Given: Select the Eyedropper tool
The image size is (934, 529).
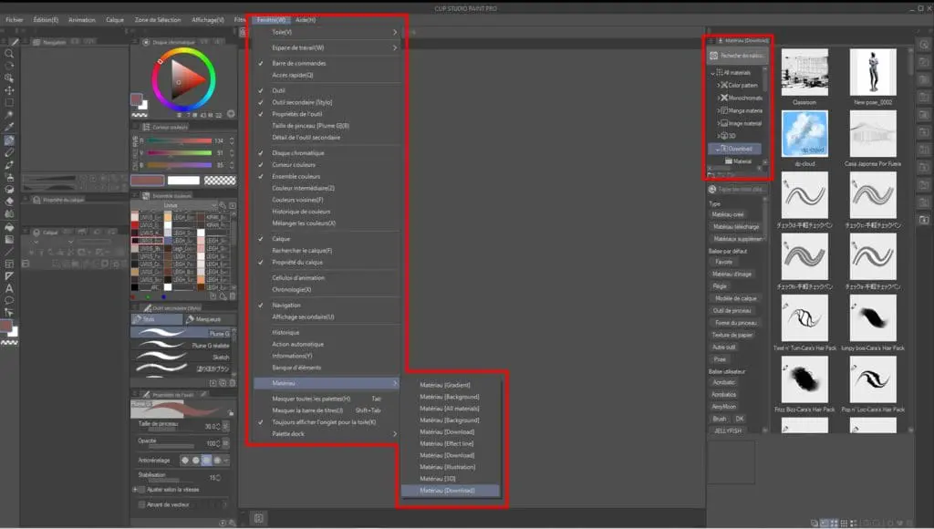Looking at the screenshot, I should [x=9, y=128].
